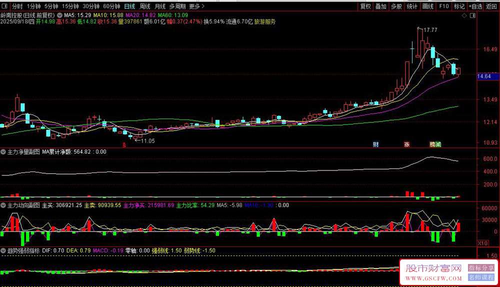Click the 标记 mark button
This screenshot has width=500, height=287.
coord(459,6)
